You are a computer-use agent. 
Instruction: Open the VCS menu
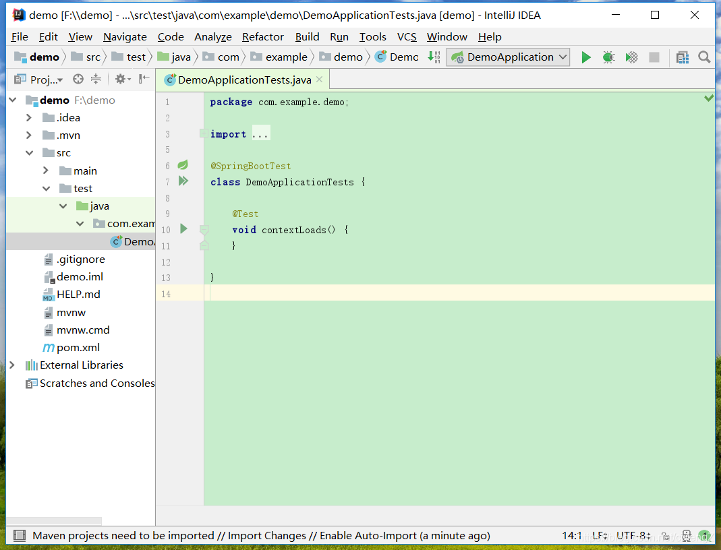point(407,37)
